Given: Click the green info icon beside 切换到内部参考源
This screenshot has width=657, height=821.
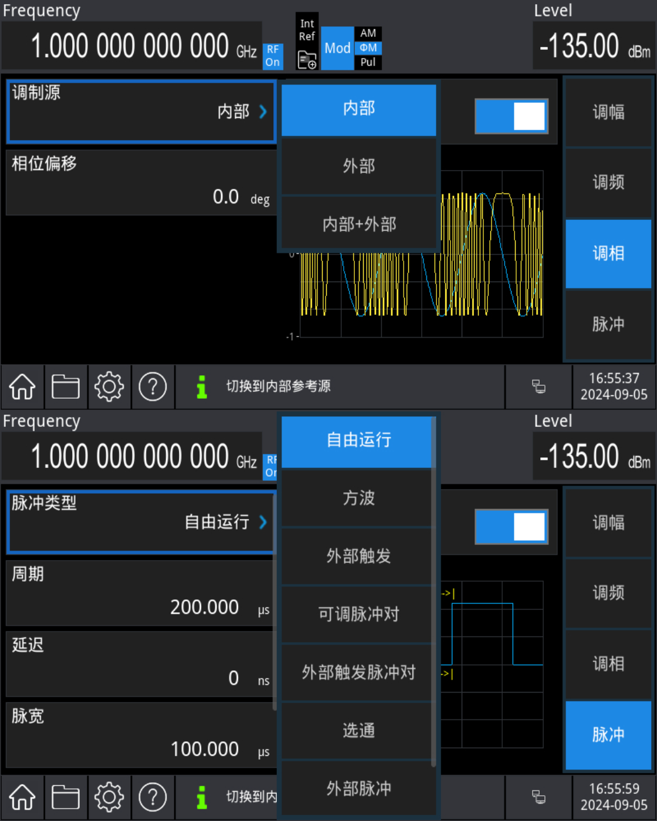Looking at the screenshot, I should pos(202,387).
